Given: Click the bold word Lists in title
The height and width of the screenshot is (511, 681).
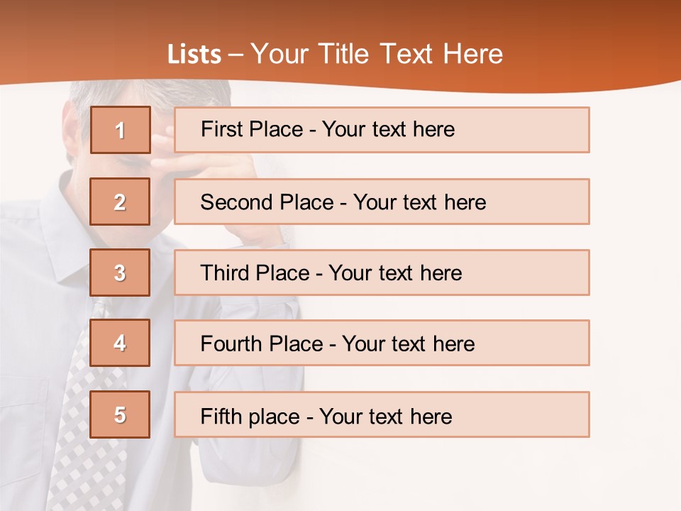Looking at the screenshot, I should [194, 55].
